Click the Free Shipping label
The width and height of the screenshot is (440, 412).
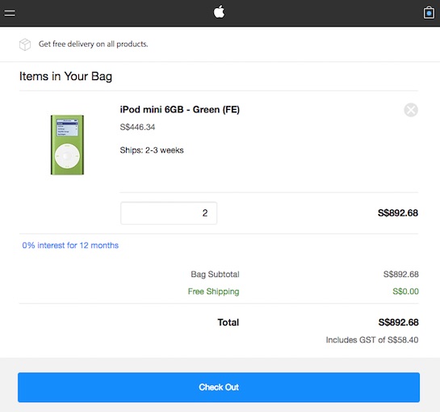pyautogui.click(x=214, y=292)
